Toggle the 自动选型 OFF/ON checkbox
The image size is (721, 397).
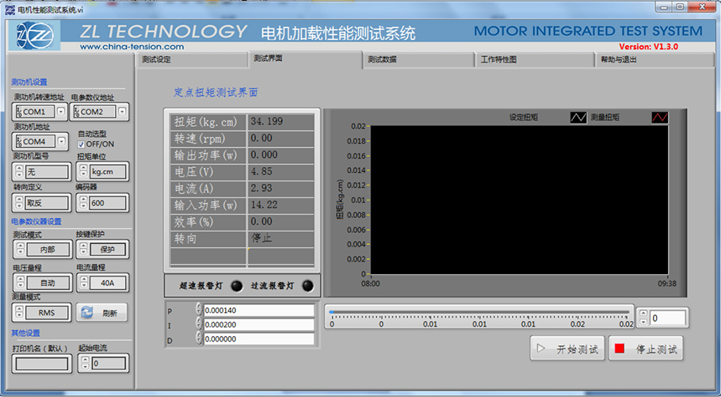[82, 144]
